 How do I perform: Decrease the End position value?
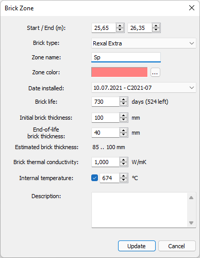coord(156,30)
